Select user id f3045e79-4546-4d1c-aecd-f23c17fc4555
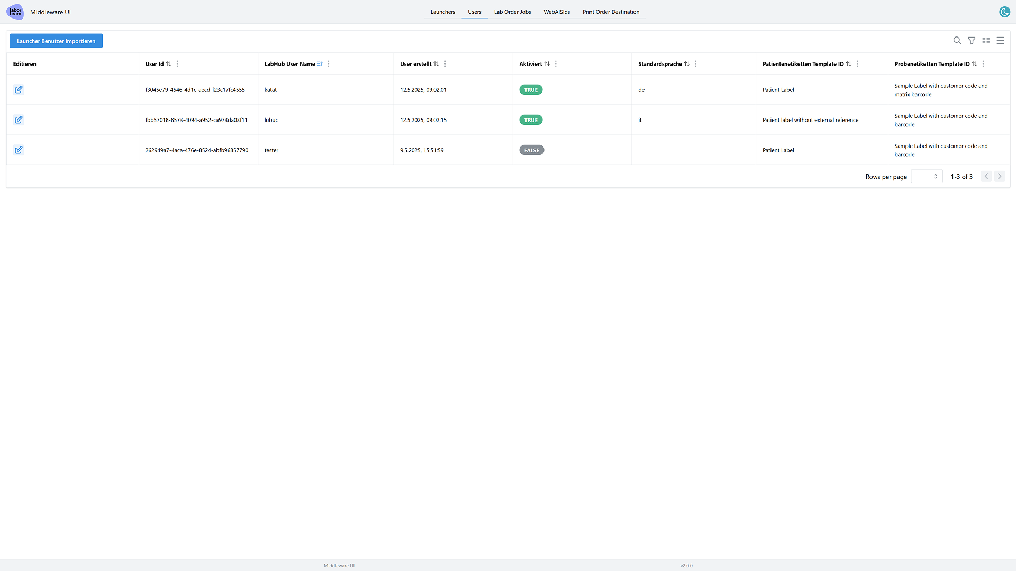The width and height of the screenshot is (1016, 571). click(x=195, y=90)
